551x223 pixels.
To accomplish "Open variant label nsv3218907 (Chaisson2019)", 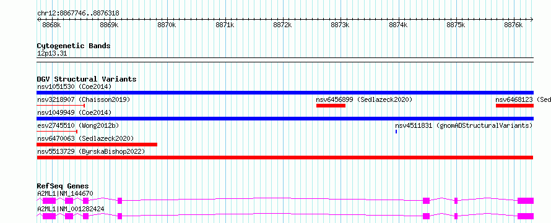I will point(84,99).
